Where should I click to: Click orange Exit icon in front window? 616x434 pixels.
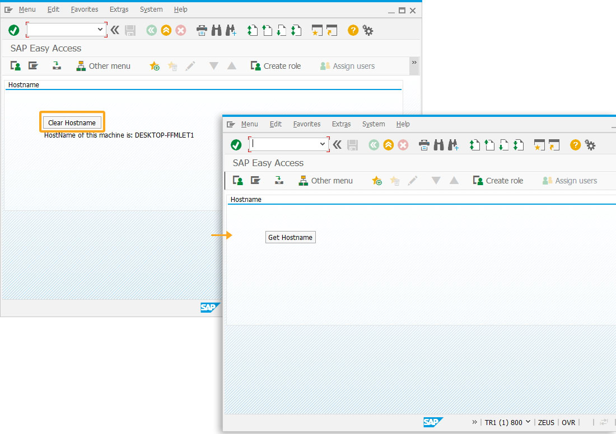[x=389, y=145]
